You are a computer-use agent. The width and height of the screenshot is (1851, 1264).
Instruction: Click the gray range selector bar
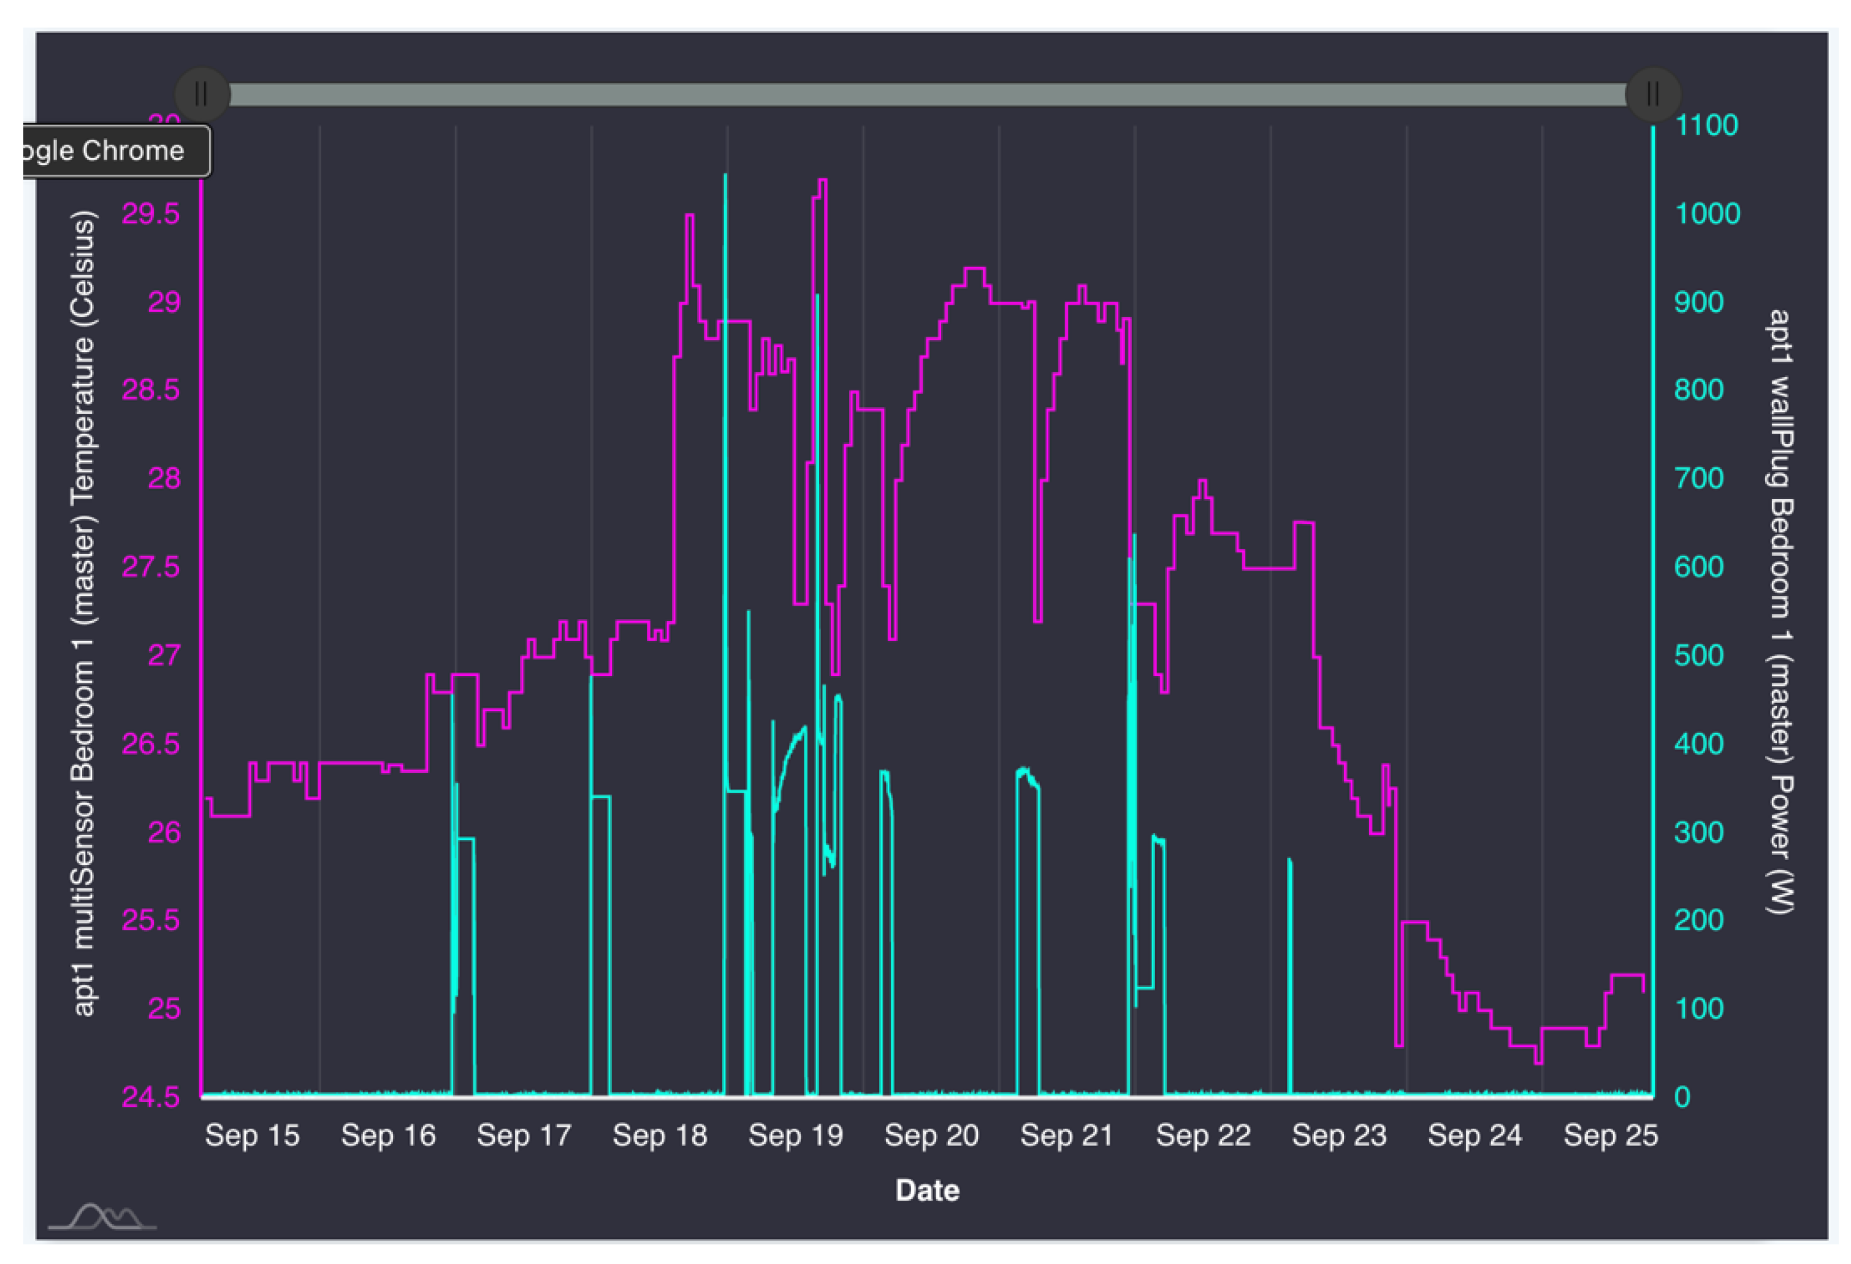[928, 95]
